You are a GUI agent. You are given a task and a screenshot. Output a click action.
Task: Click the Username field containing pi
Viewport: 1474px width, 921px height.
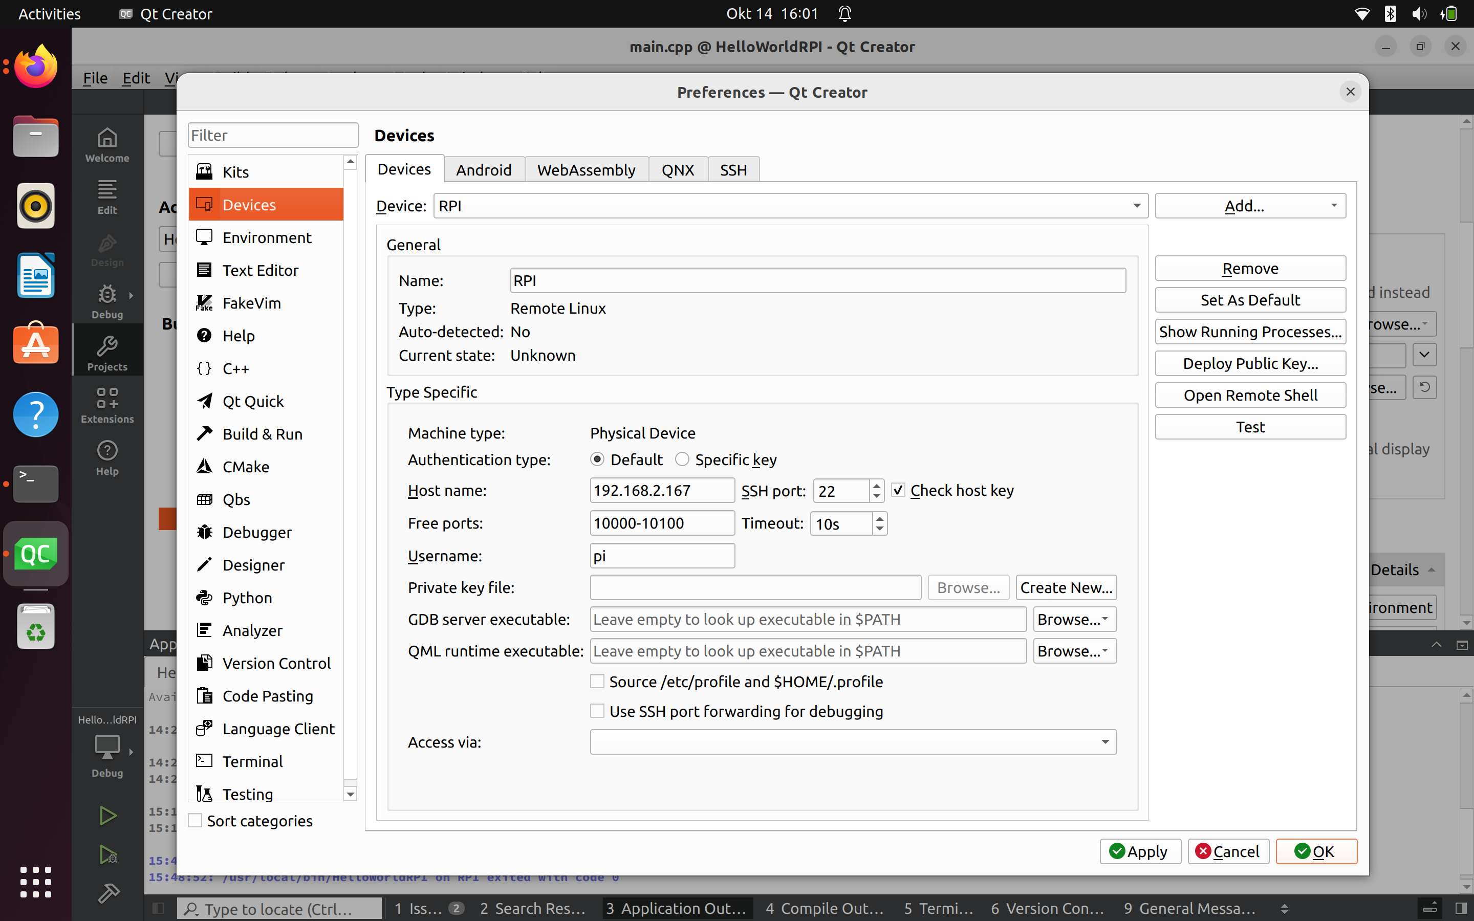click(662, 556)
